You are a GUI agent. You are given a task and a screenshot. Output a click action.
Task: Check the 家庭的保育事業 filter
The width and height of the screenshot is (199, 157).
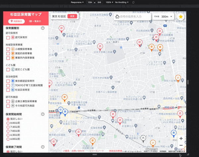8,53
